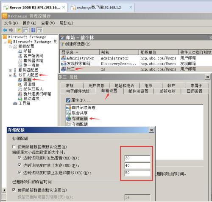Select the 存档配额 item icon
The image size is (212, 202).
click(69, 124)
